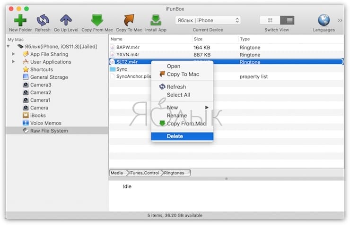The image size is (350, 225).
Task: Click the My Mac sidebar heading
Action: pyautogui.click(x=16, y=40)
